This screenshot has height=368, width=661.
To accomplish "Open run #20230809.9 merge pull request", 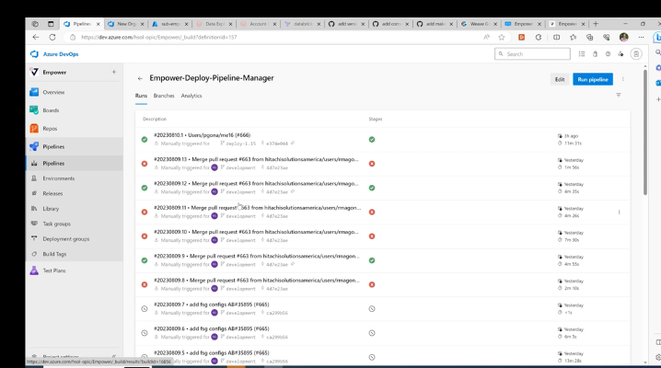I will pyautogui.click(x=256, y=256).
